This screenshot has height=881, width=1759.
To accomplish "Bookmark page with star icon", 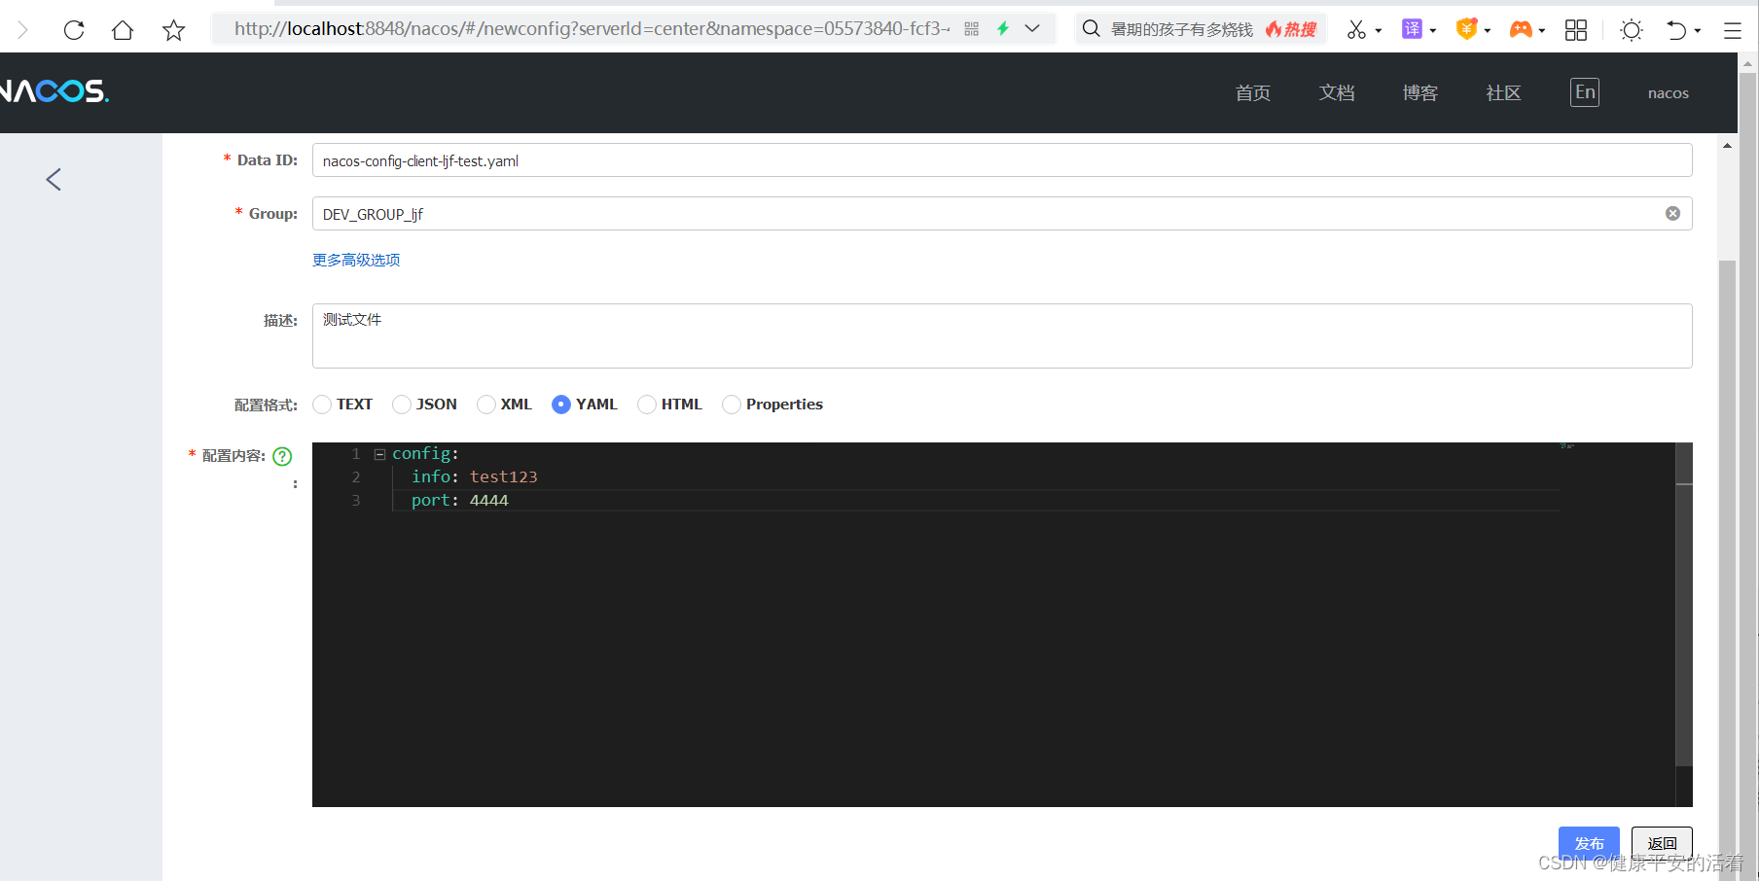I will 174,29.
